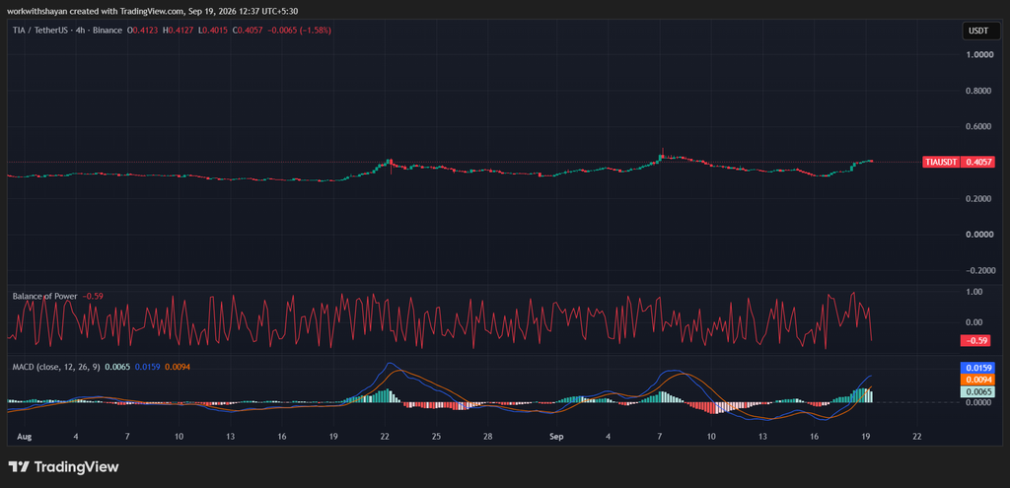
Task: Click the Sep label on time axis
Action: pyautogui.click(x=557, y=437)
